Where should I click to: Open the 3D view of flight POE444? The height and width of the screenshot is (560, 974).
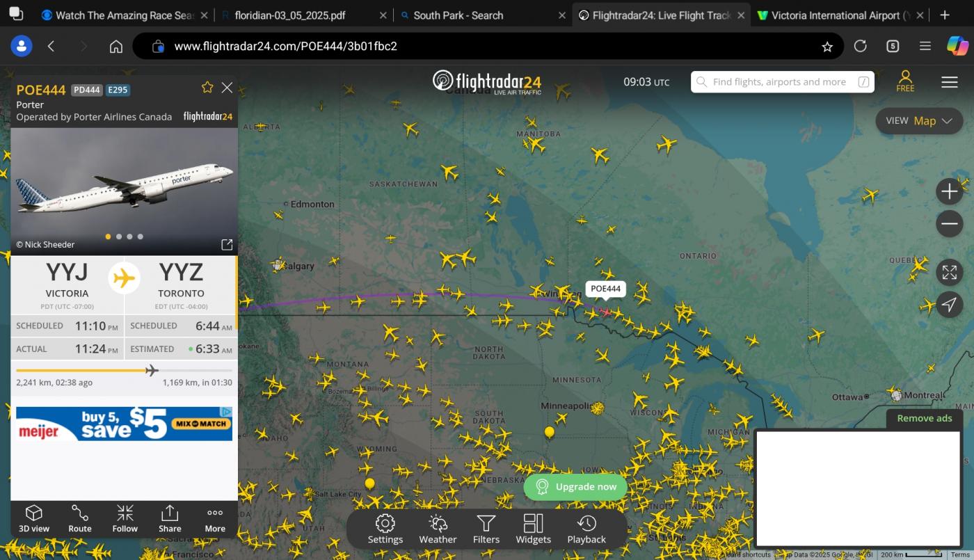(34, 519)
